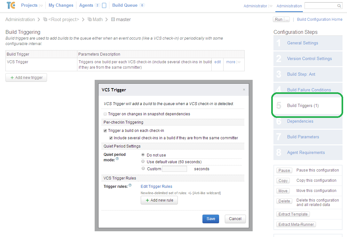Select the Do not use radio button
This screenshot has width=347, height=237.
tap(143, 155)
